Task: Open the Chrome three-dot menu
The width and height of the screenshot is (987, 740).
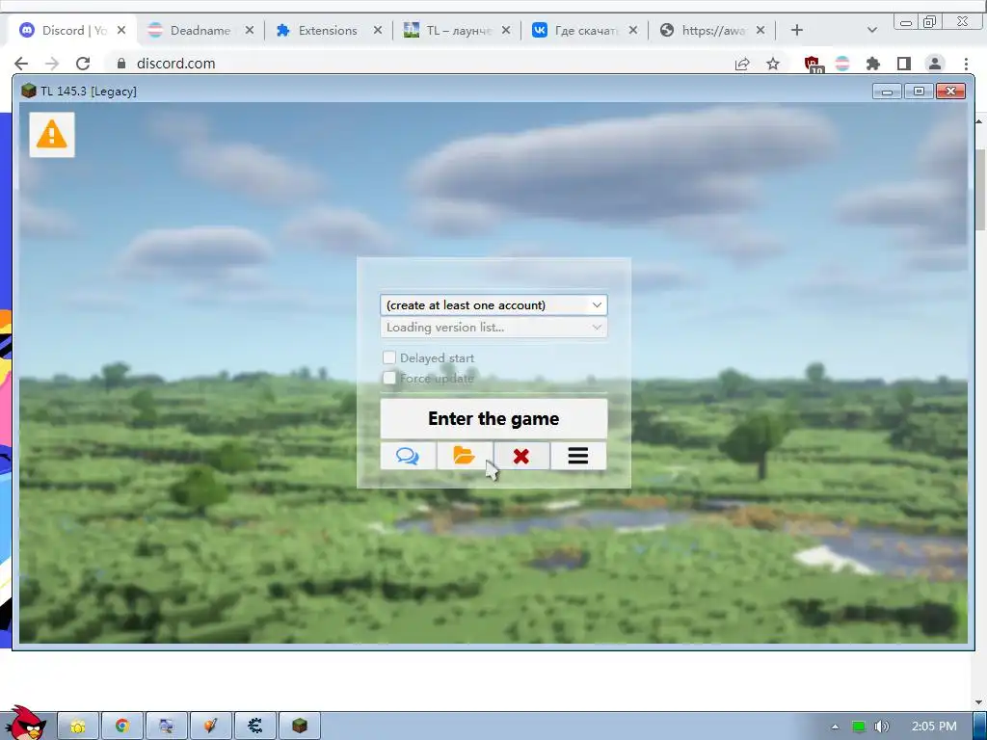Action: (x=966, y=64)
